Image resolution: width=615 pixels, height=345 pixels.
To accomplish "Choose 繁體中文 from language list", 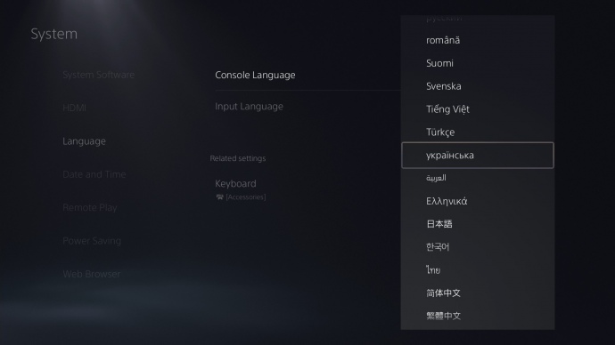I will (478, 316).
